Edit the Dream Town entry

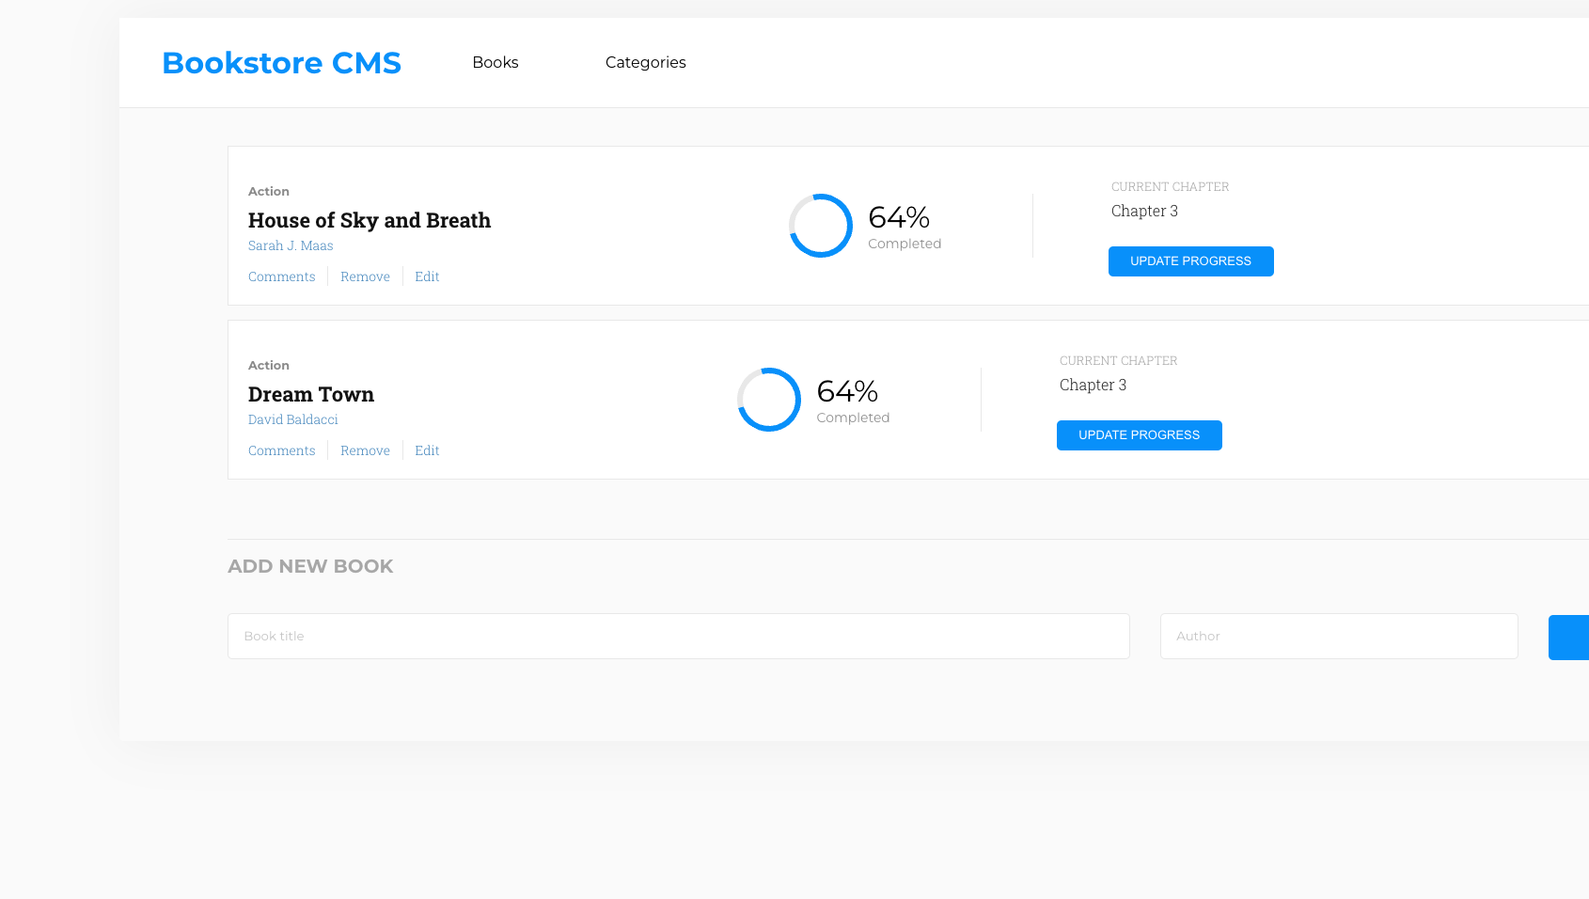(427, 450)
